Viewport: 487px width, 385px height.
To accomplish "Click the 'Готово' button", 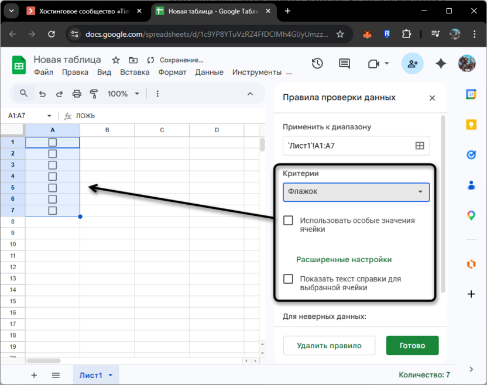I will [x=412, y=345].
